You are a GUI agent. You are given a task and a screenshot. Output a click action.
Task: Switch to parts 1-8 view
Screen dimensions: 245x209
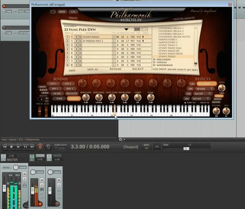point(137,29)
